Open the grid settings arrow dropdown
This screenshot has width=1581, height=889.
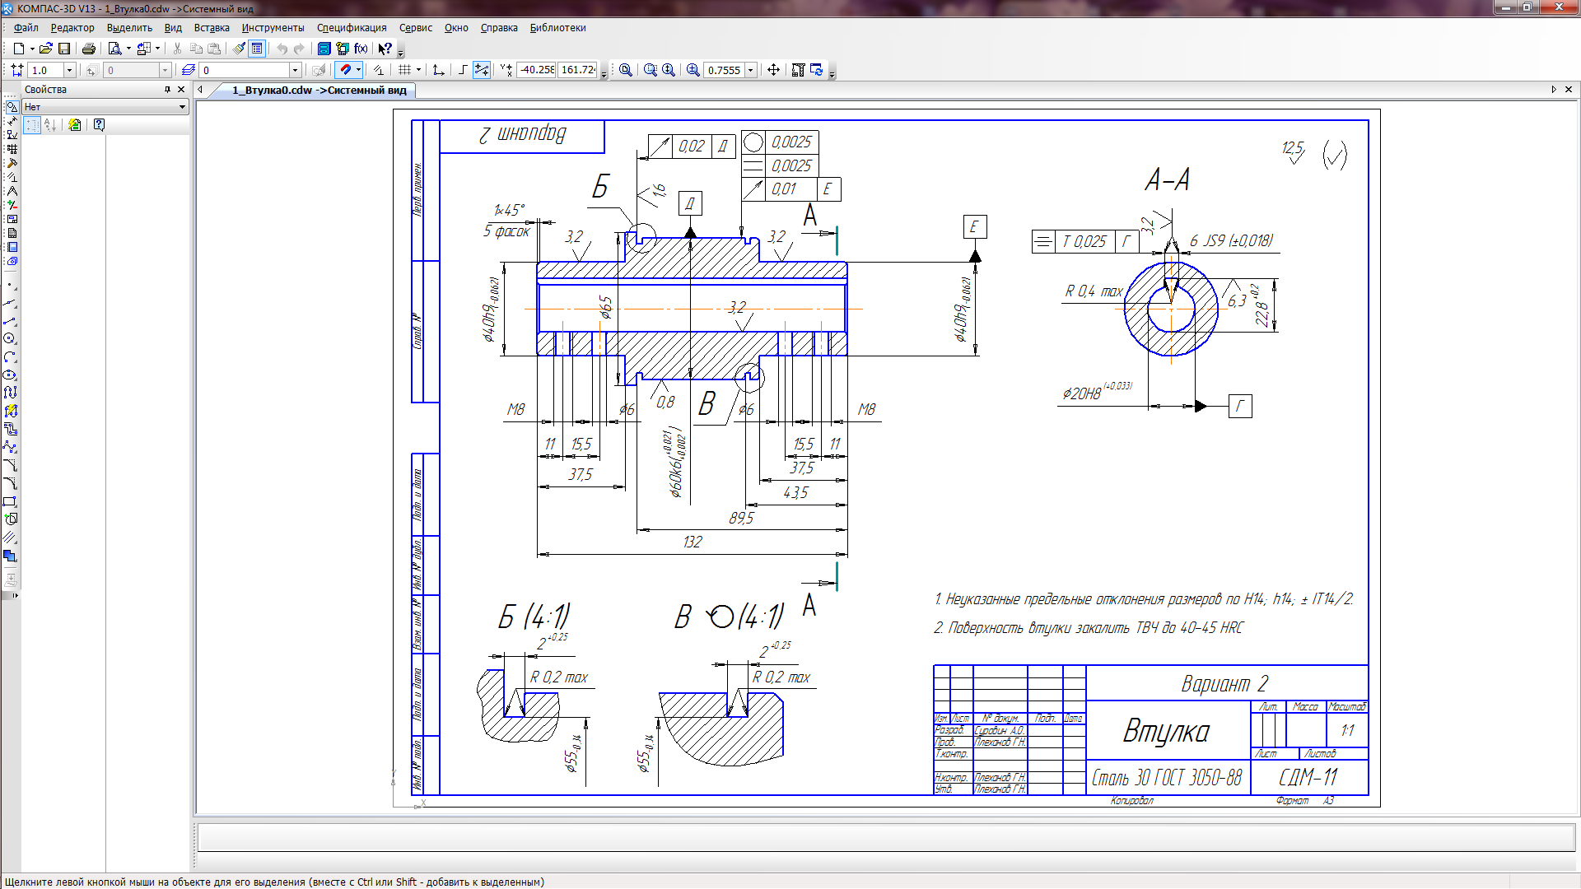[x=418, y=70]
